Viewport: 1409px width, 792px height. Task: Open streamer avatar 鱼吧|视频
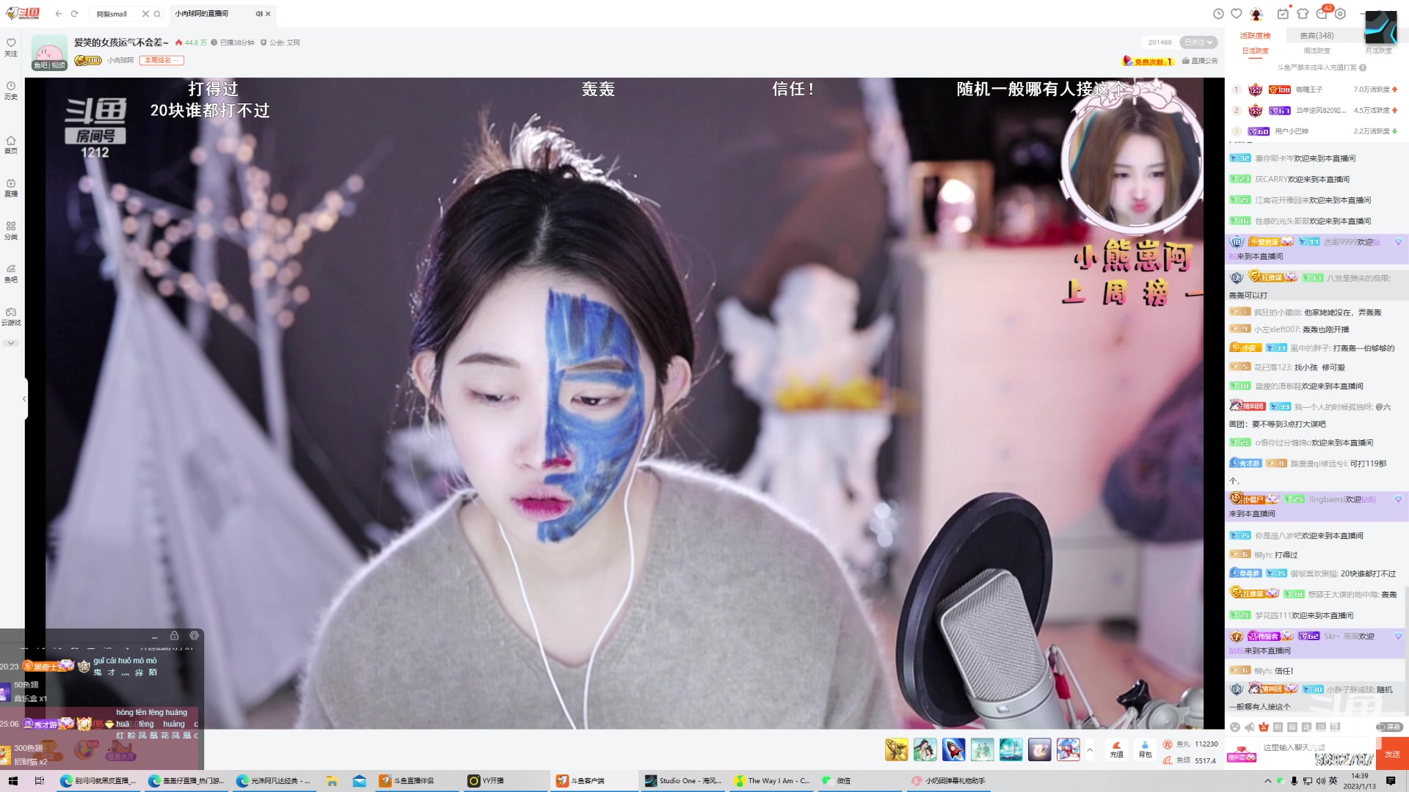pos(49,52)
